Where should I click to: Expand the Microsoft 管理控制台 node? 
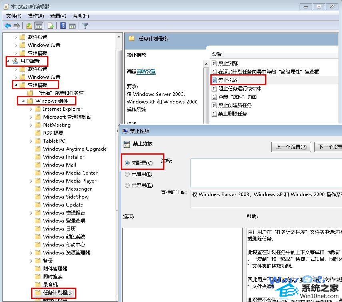(31, 117)
